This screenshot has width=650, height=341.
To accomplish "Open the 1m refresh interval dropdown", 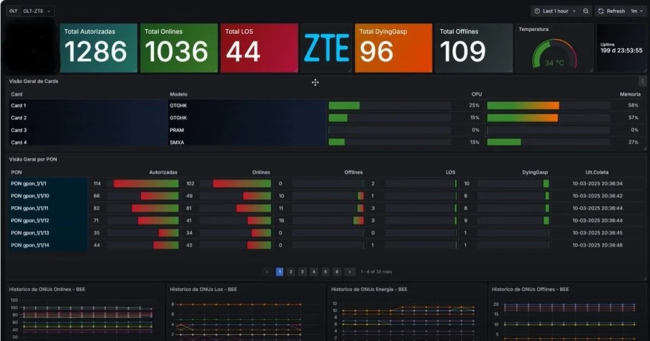I will (636, 12).
